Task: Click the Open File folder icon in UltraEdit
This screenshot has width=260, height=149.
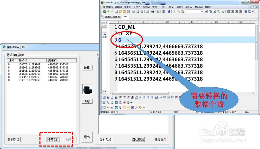Action: pos(120,11)
